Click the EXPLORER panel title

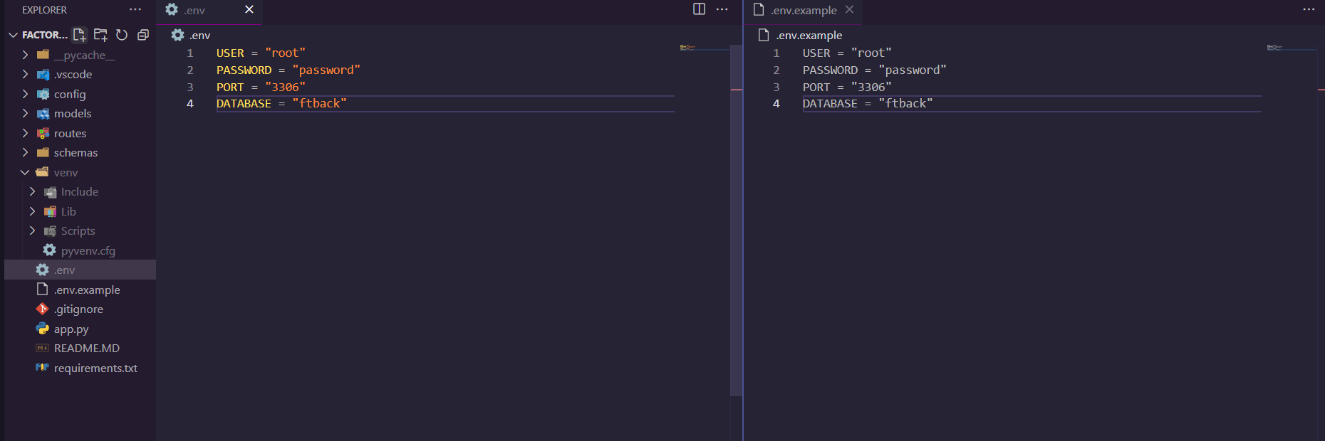click(44, 10)
